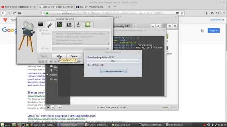The image size is (227, 127).
Task: Click the clock in system tray
Action: (221, 125)
